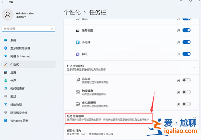Click the 系统 monitor icon
Screen dimensions: 201x140
6,40
